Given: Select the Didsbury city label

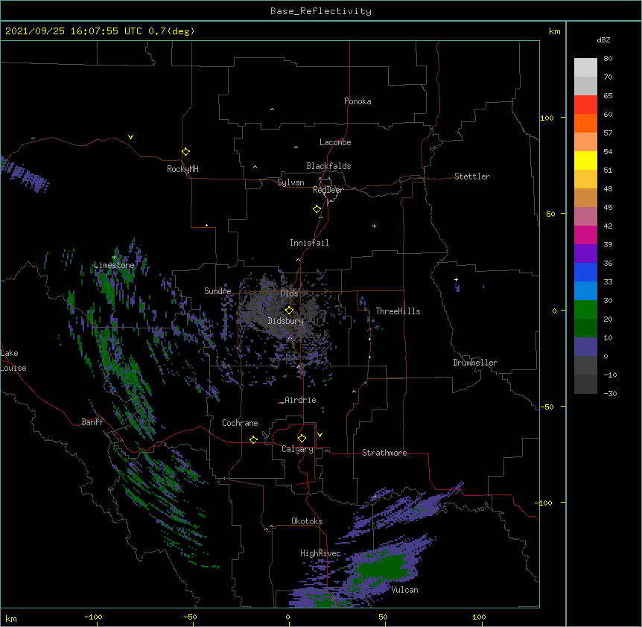Looking at the screenshot, I should click(x=286, y=321).
